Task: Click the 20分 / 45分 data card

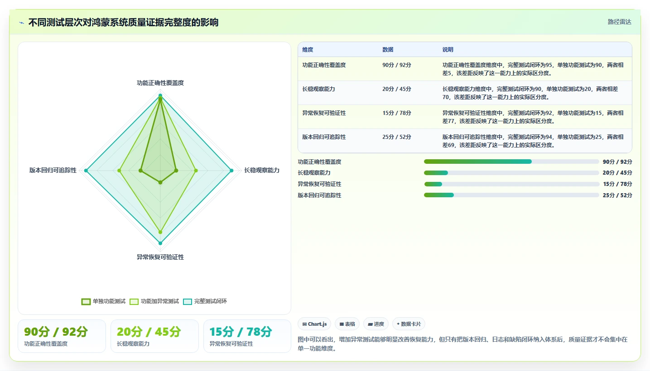Action: 154,336
